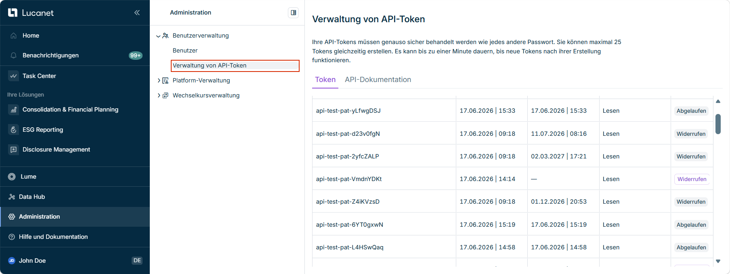Image resolution: width=730 pixels, height=274 pixels.
Task: Click John Doe user name
Action: (x=32, y=261)
